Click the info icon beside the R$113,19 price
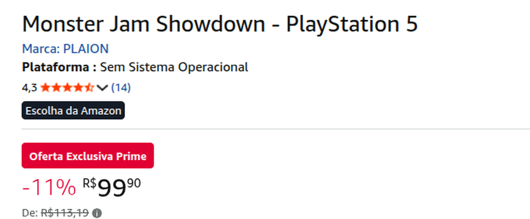This screenshot has height=219, width=530. coord(97,213)
